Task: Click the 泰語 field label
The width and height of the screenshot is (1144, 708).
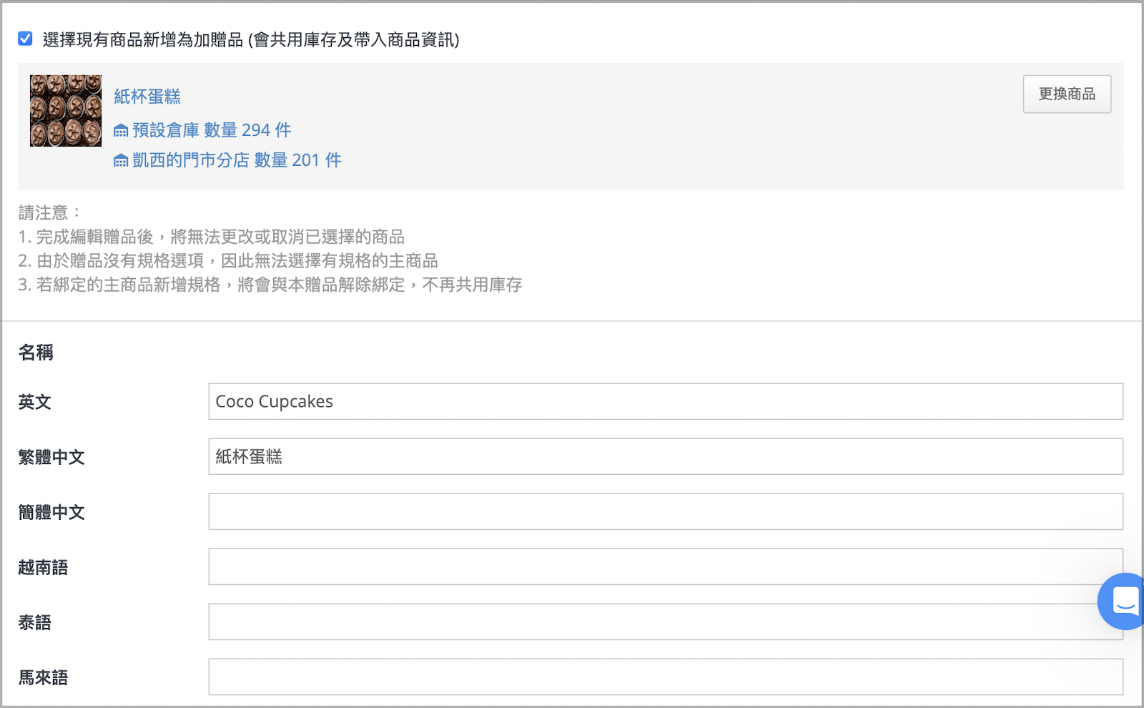Action: coord(34,622)
